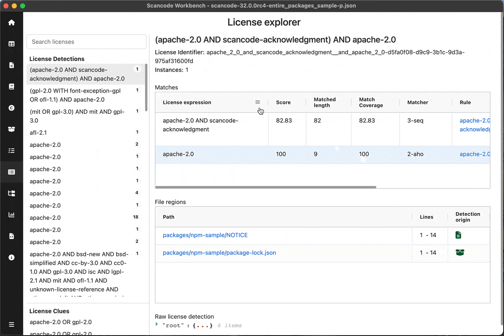Select apache-2.0 cell in highlighted match row
The width and height of the screenshot is (504, 336).
[212, 154]
